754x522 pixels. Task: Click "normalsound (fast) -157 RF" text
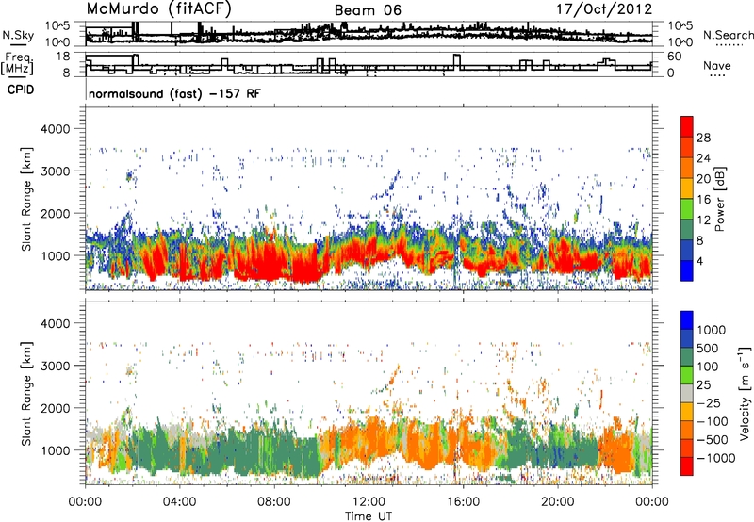174,93
